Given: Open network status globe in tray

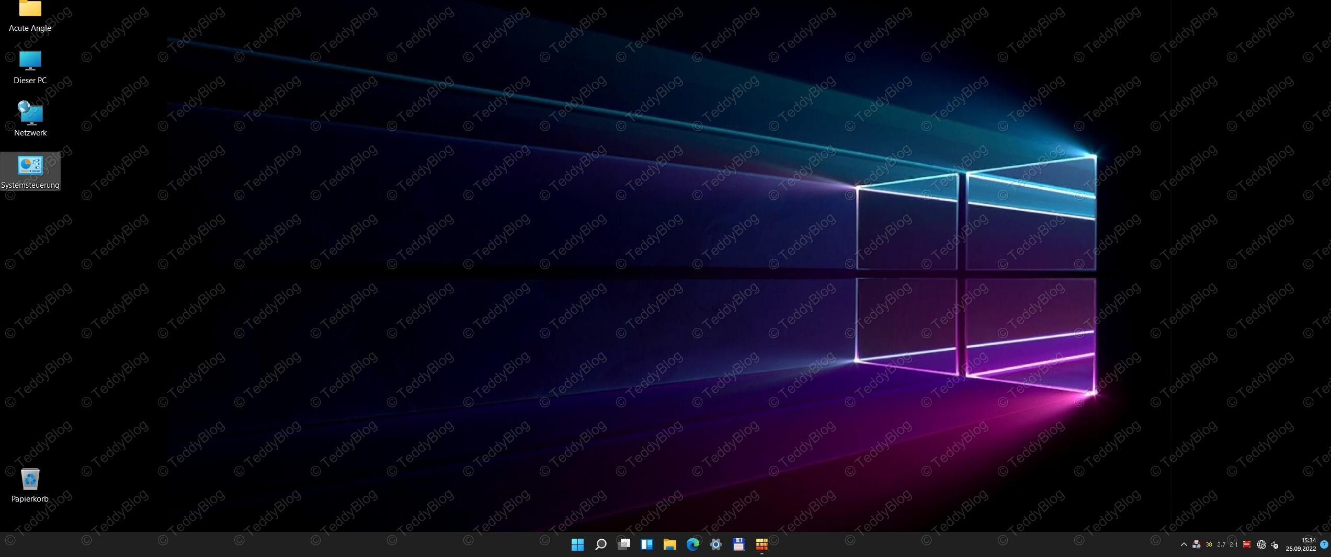Looking at the screenshot, I should 1261,544.
